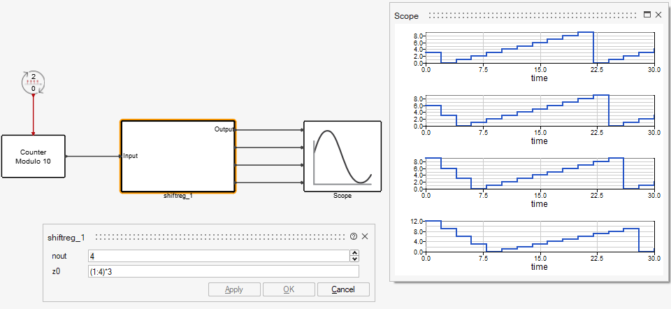Click the first (top) scope plot

pyautogui.click(x=539, y=48)
